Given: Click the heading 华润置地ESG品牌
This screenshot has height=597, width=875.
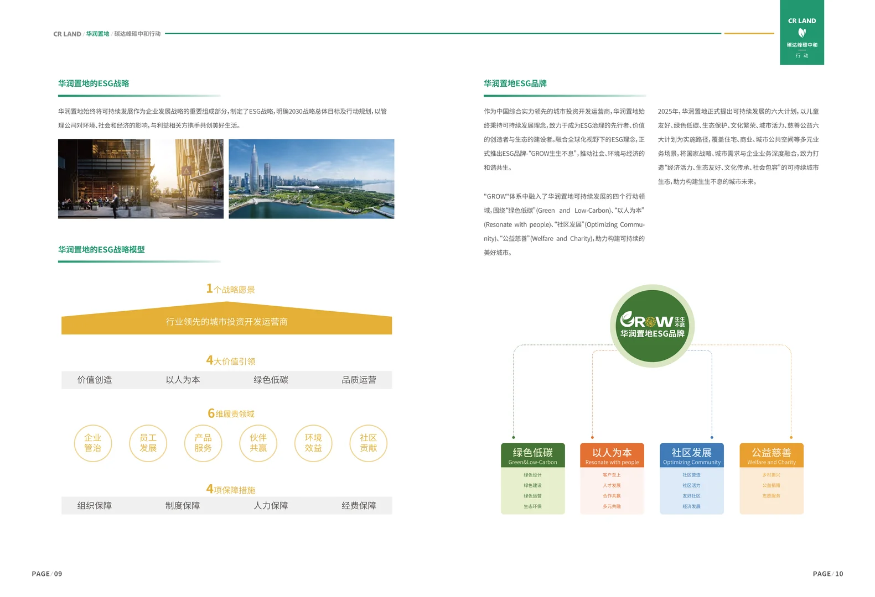Looking at the screenshot, I should click(515, 83).
